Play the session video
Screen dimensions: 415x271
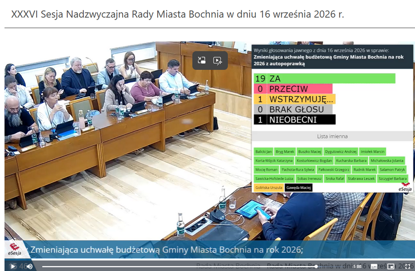(x=12, y=266)
